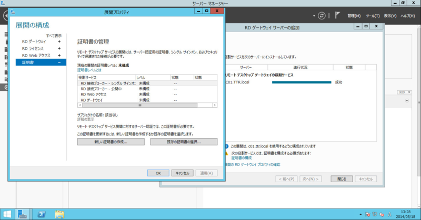Open the ヘルプ(H) menu
Screen dimensions: 421x220
[408, 16]
